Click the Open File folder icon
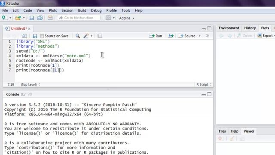This screenshot has height=155, width=275. 18,18
